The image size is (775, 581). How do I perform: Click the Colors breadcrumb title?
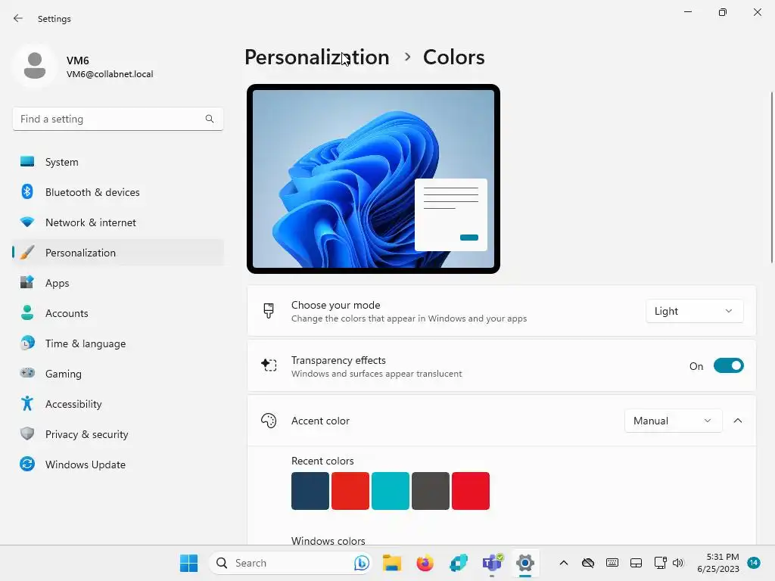[x=454, y=57]
